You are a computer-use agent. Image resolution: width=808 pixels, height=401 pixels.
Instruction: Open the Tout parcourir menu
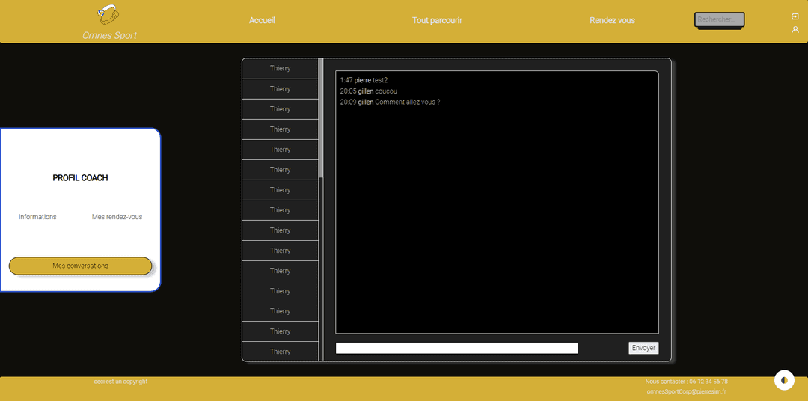pos(437,20)
